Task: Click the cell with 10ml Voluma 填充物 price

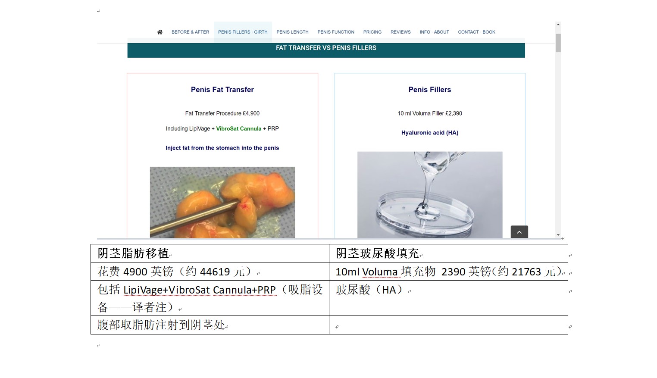Action: point(448,272)
